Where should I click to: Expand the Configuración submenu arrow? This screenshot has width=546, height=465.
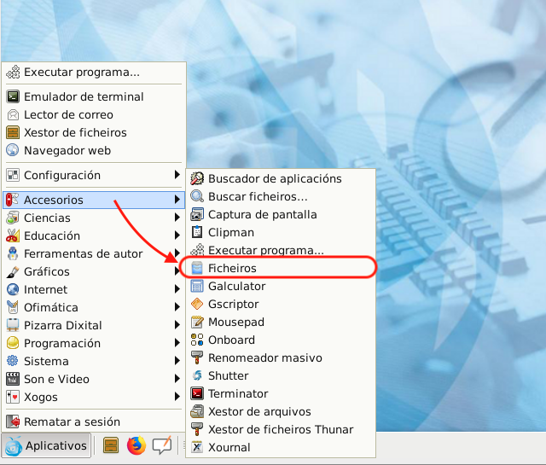click(177, 175)
